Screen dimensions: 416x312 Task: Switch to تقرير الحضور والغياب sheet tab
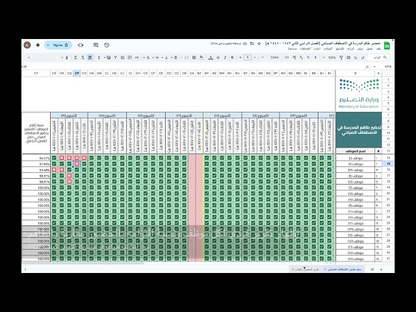click(x=305, y=269)
